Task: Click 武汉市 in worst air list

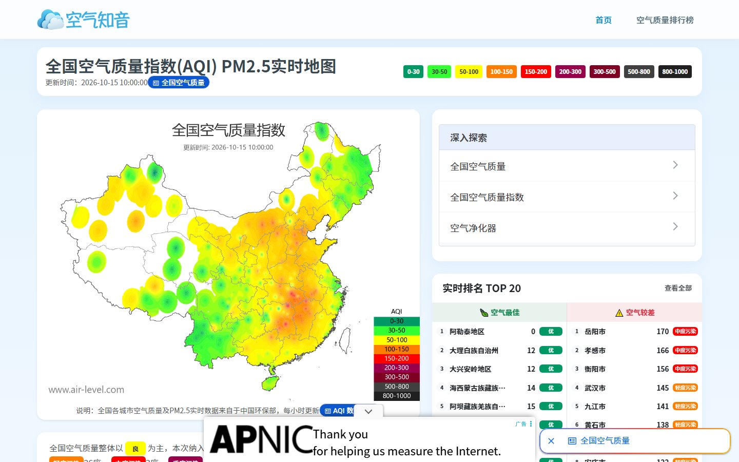Action: (595, 388)
